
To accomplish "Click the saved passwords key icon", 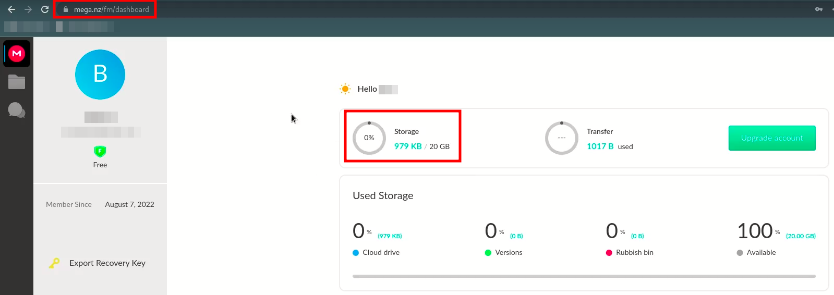I will [x=819, y=9].
